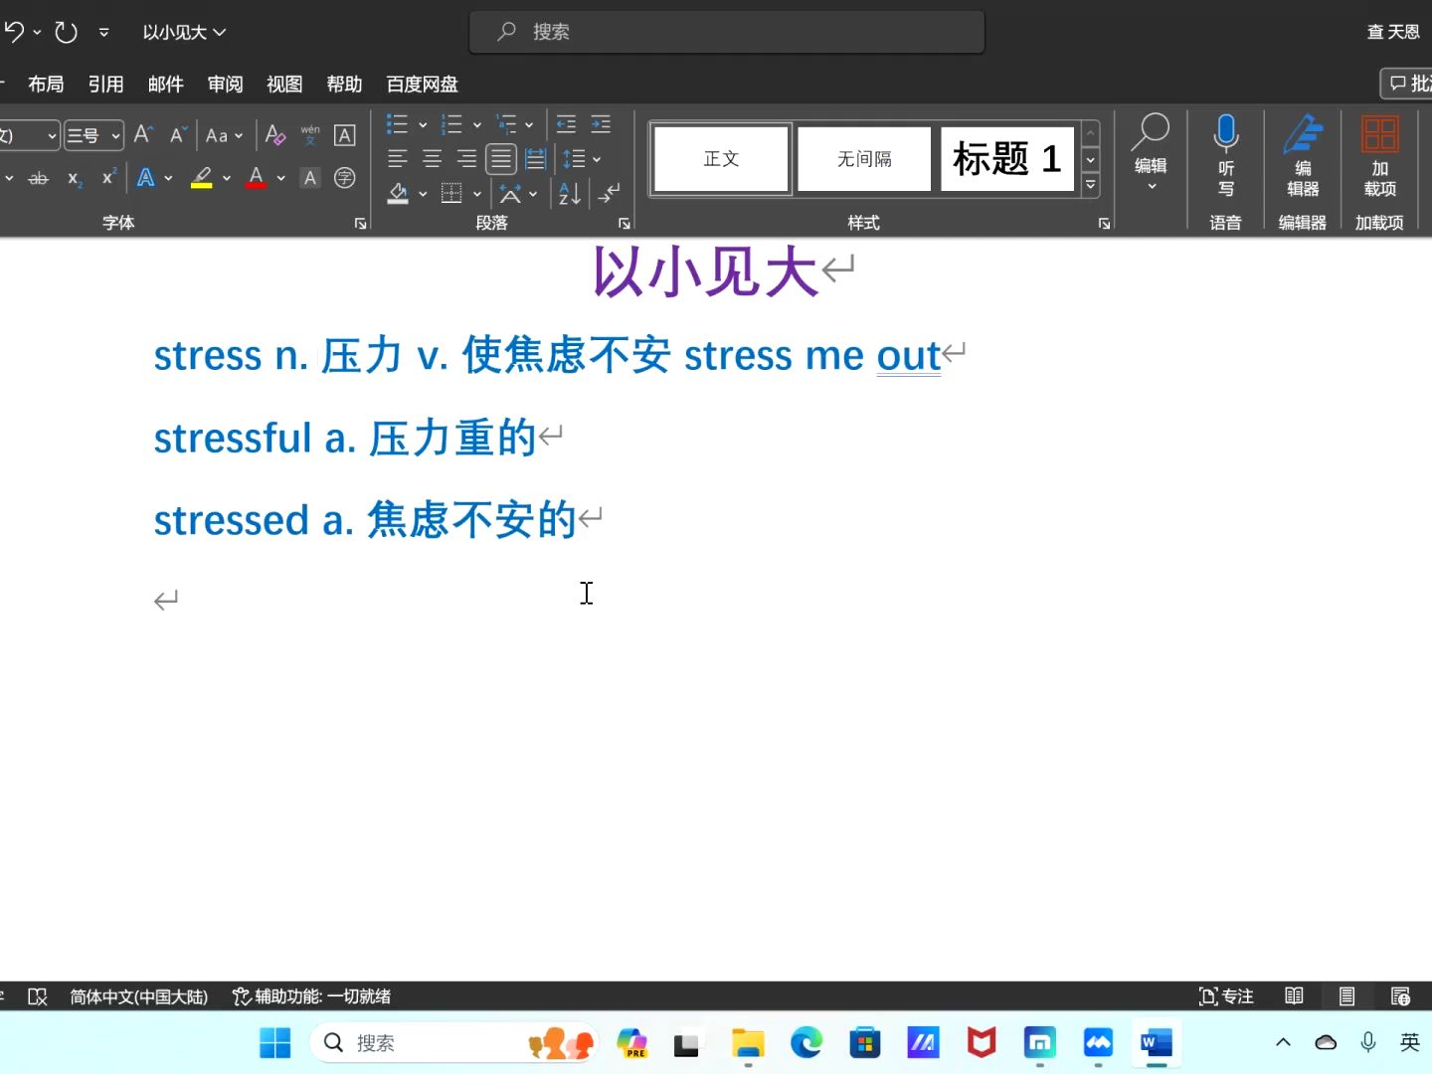Open Microsoft Edge from taskbar
Image resolution: width=1432 pixels, height=1074 pixels.
(x=806, y=1042)
